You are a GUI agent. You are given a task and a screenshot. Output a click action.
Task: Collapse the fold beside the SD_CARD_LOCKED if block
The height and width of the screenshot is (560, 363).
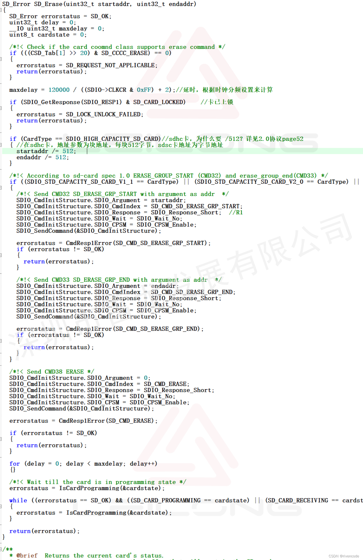pos(1,108)
